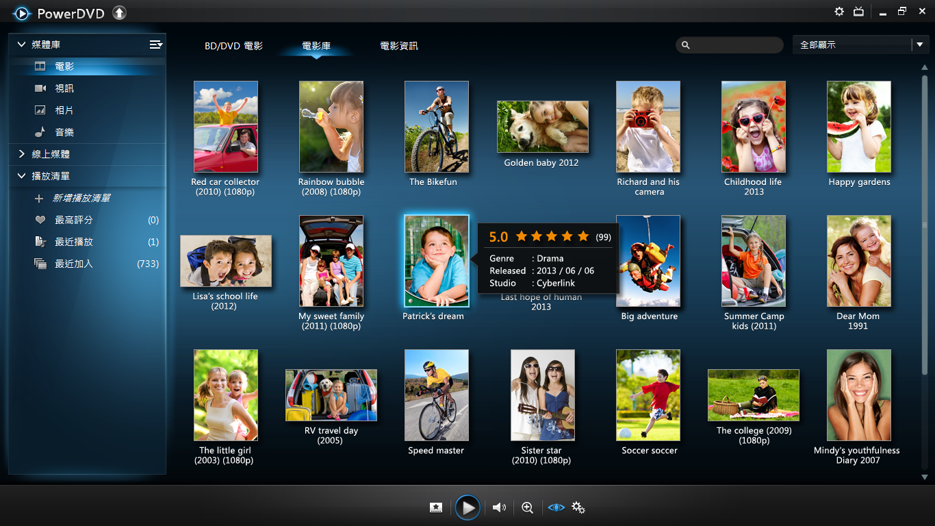Click the vertical scrollbar thumb

coord(925,224)
